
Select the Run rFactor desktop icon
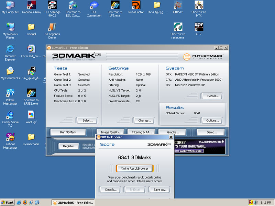tap(136, 7)
